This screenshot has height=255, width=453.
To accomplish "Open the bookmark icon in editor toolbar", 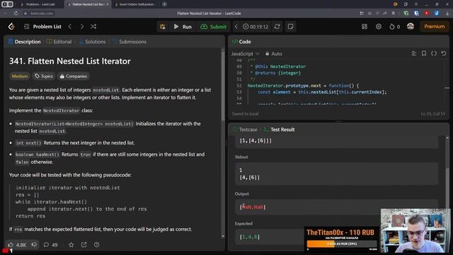I will pyautogui.click(x=424, y=54).
